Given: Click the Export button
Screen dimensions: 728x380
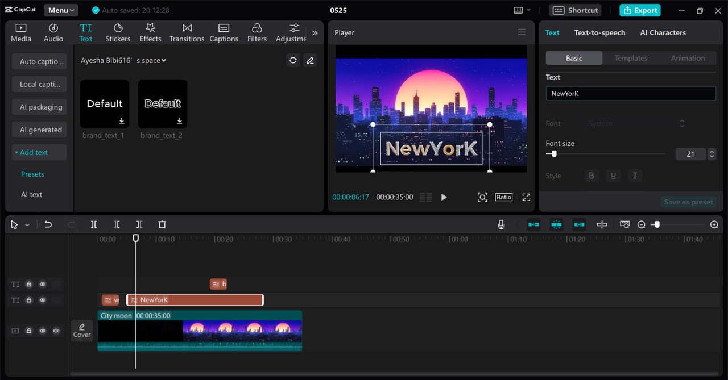Looking at the screenshot, I should (x=640, y=10).
